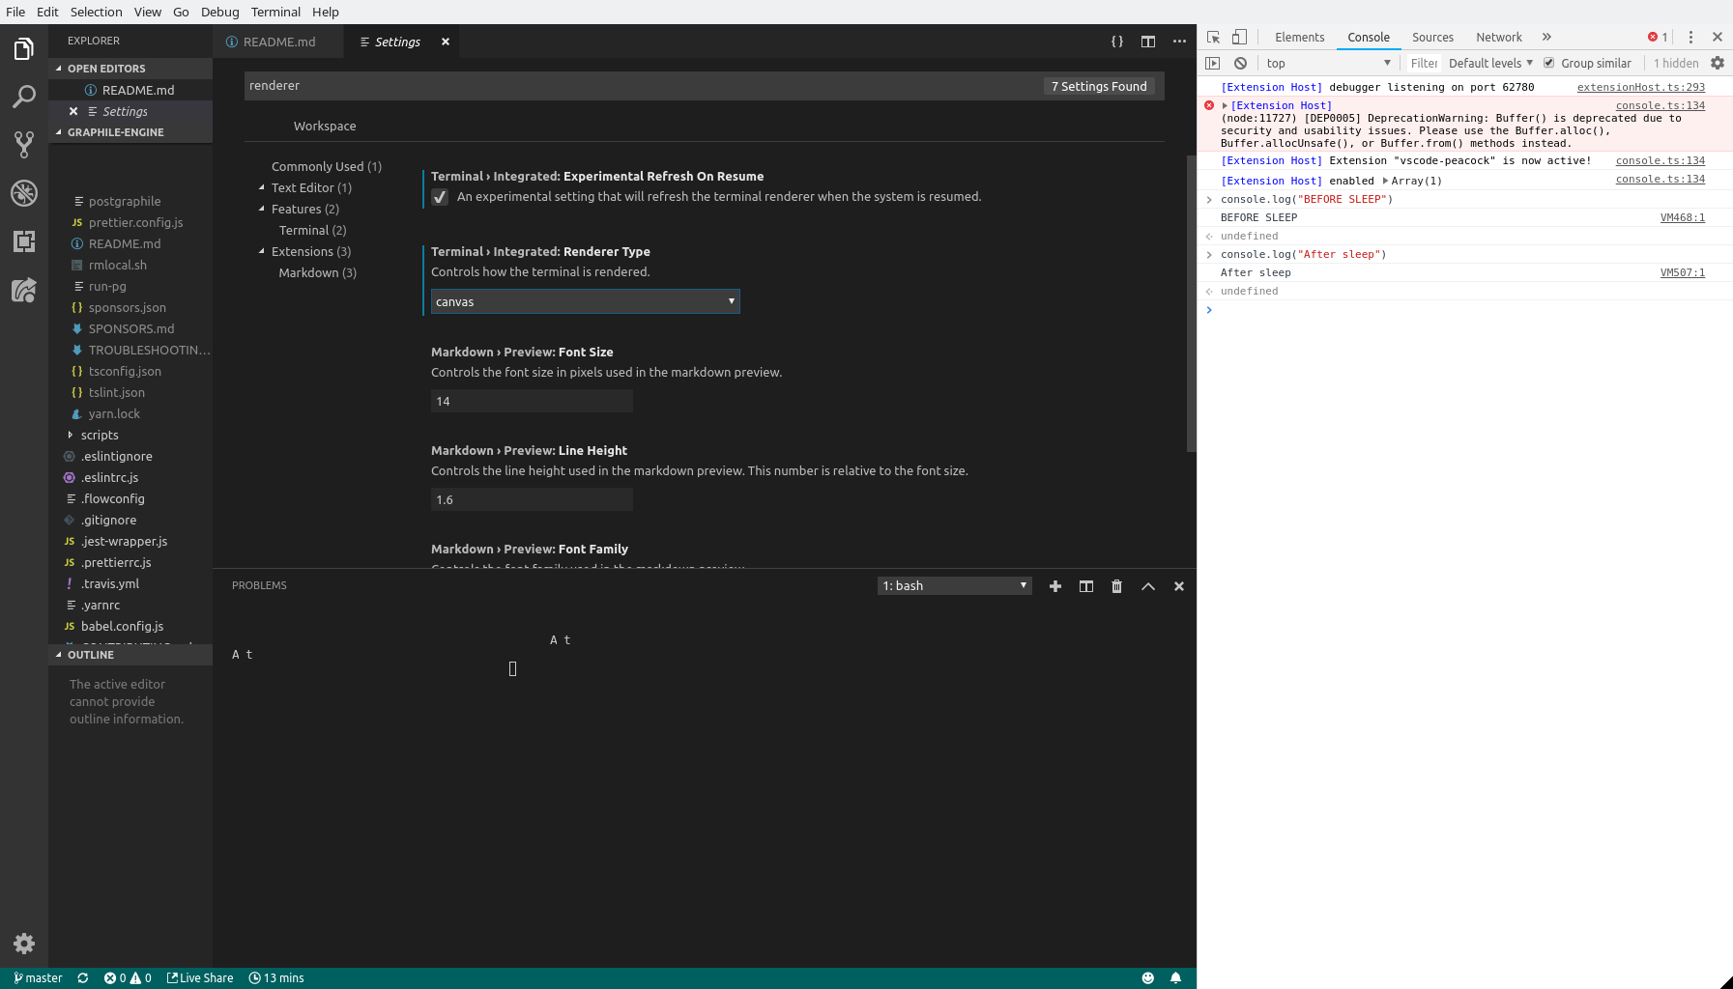Open the Live Share activity bar icon
The height and width of the screenshot is (989, 1733).
tap(24, 290)
